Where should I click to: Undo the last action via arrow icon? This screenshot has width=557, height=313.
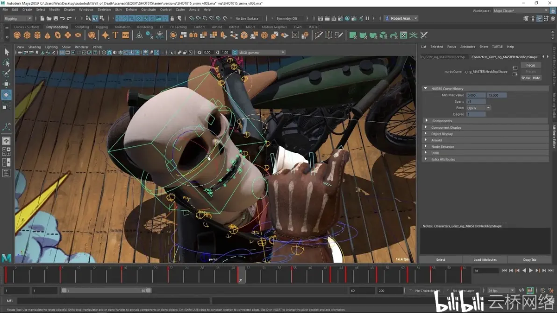[x=63, y=19]
